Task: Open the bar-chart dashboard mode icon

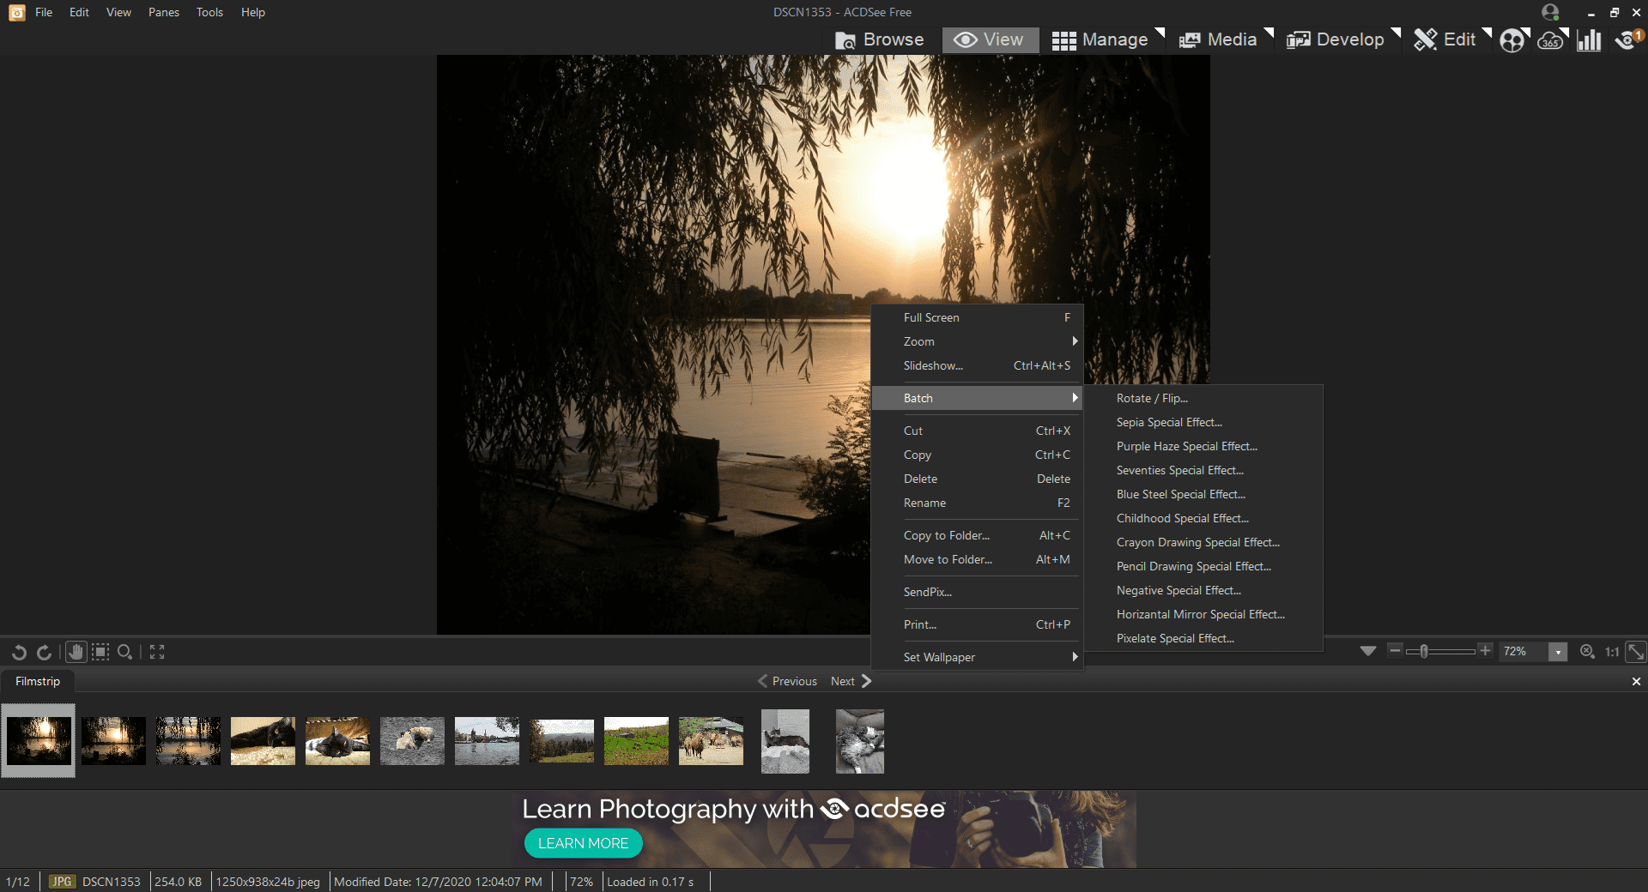Action: pos(1589,40)
